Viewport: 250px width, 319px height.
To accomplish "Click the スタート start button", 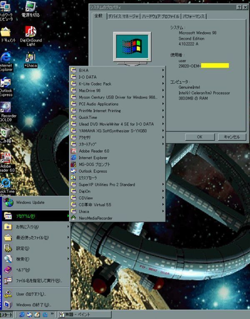I will tap(7, 314).
